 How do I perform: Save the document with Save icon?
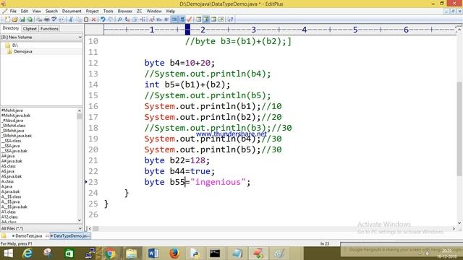click(22, 19)
